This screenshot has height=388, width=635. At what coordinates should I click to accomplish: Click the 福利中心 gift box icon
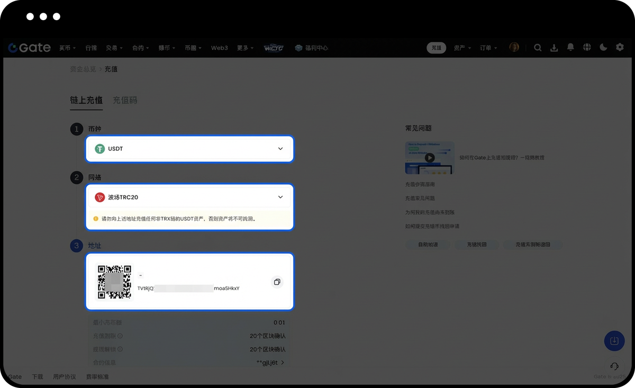click(x=299, y=48)
